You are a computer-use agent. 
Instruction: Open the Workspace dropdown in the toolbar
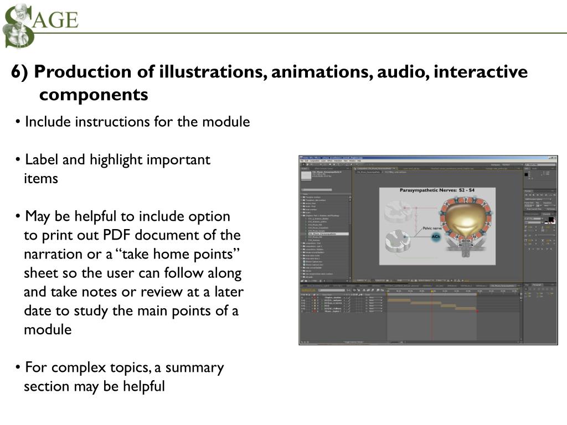[513, 165]
